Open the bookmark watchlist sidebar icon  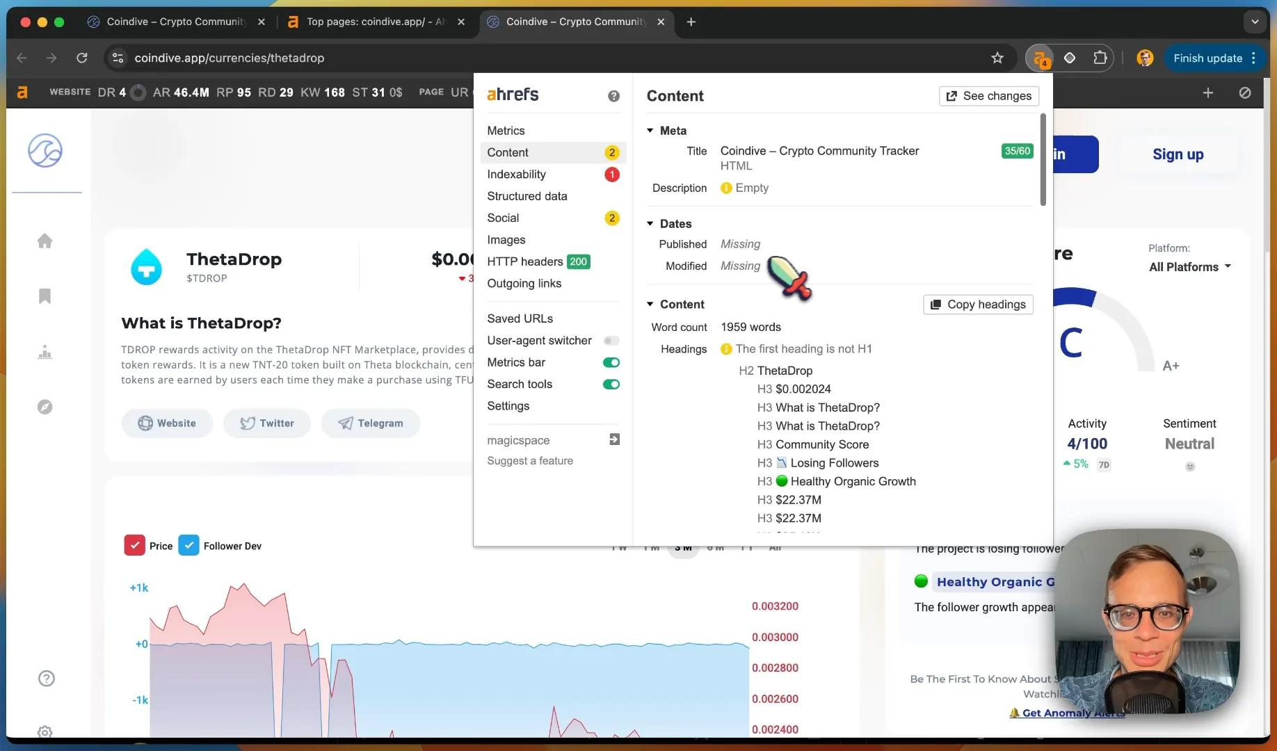(x=45, y=296)
